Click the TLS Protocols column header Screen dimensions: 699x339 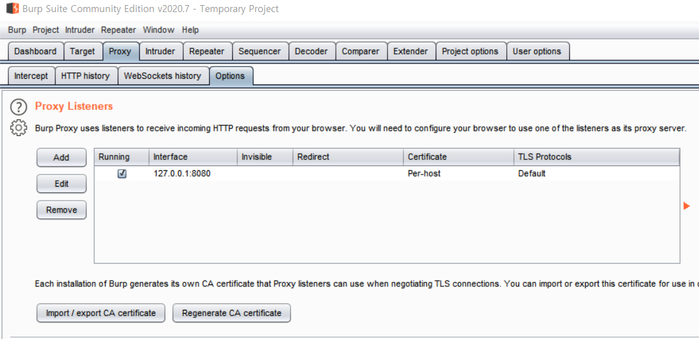coord(597,157)
